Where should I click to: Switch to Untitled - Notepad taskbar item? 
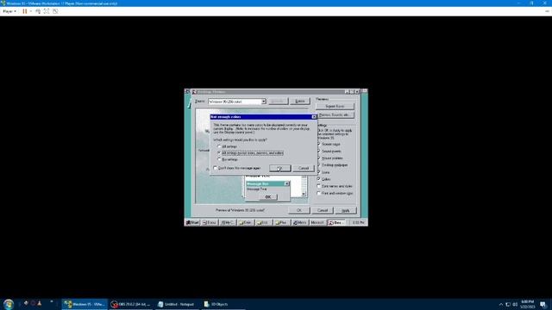(176, 304)
